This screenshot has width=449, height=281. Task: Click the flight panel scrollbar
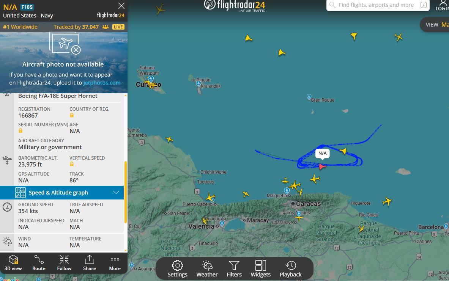pos(125,192)
